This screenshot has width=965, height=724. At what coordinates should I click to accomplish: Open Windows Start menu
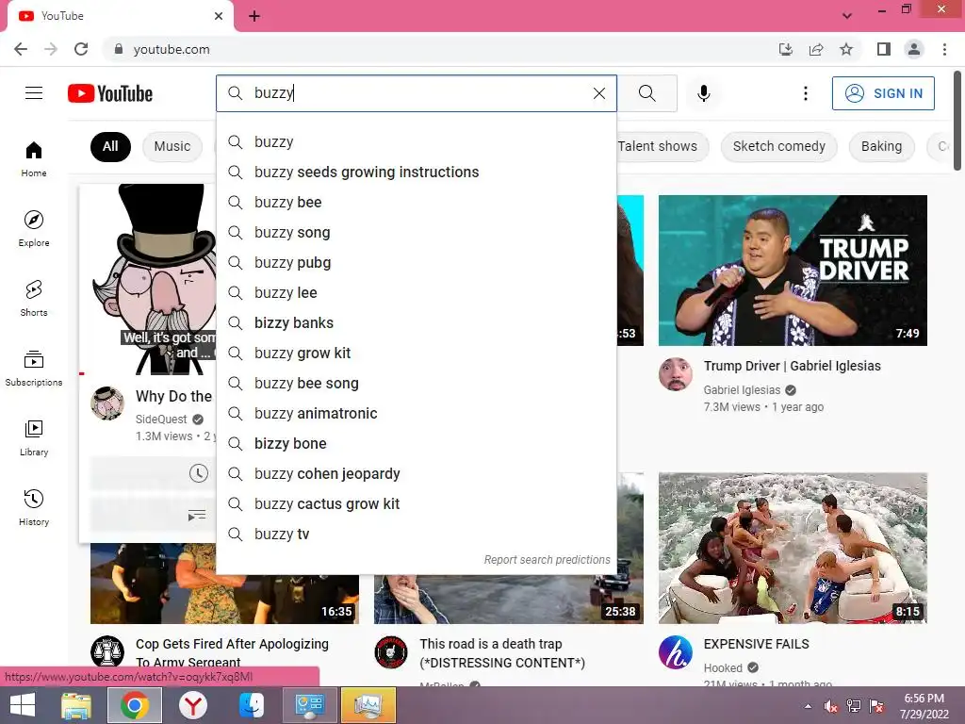tap(23, 705)
